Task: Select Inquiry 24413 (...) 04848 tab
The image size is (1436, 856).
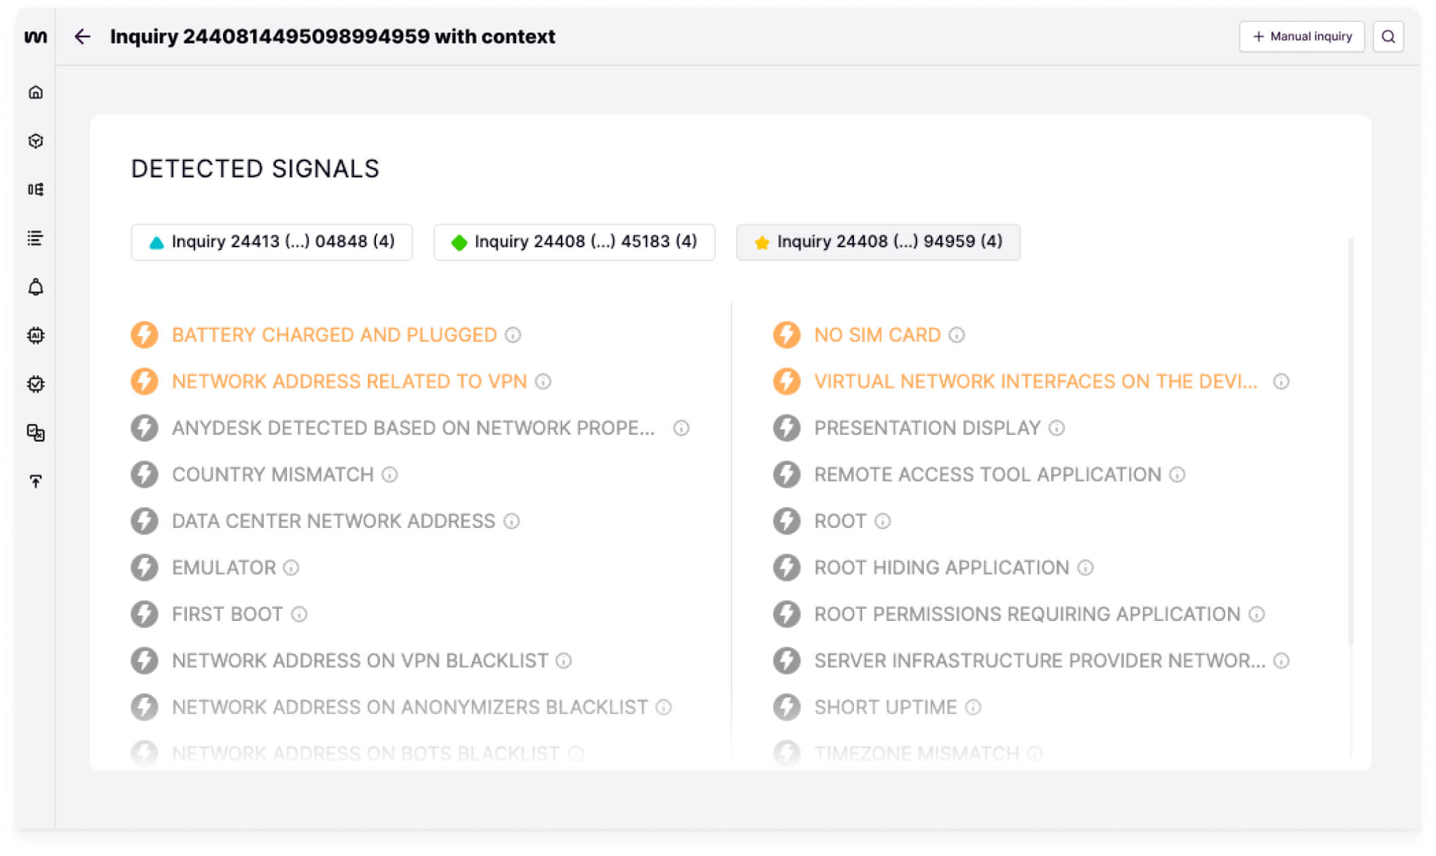Action: [x=271, y=242]
